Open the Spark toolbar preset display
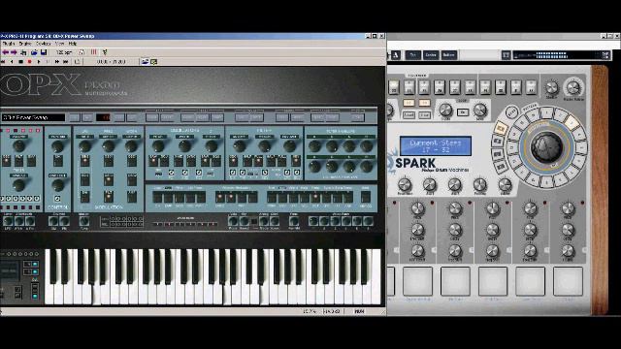621x349 pixels. click(557, 55)
